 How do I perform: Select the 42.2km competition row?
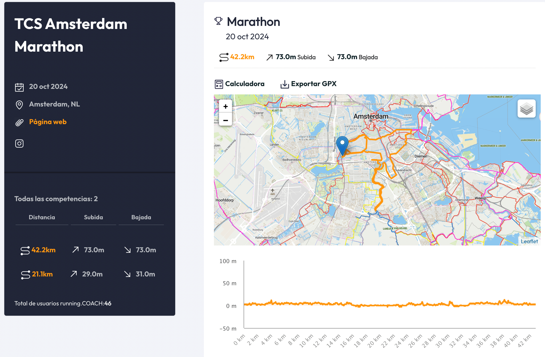pyautogui.click(x=43, y=250)
